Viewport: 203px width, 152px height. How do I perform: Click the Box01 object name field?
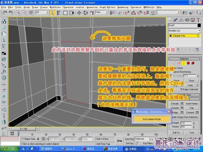click(x=182, y=25)
